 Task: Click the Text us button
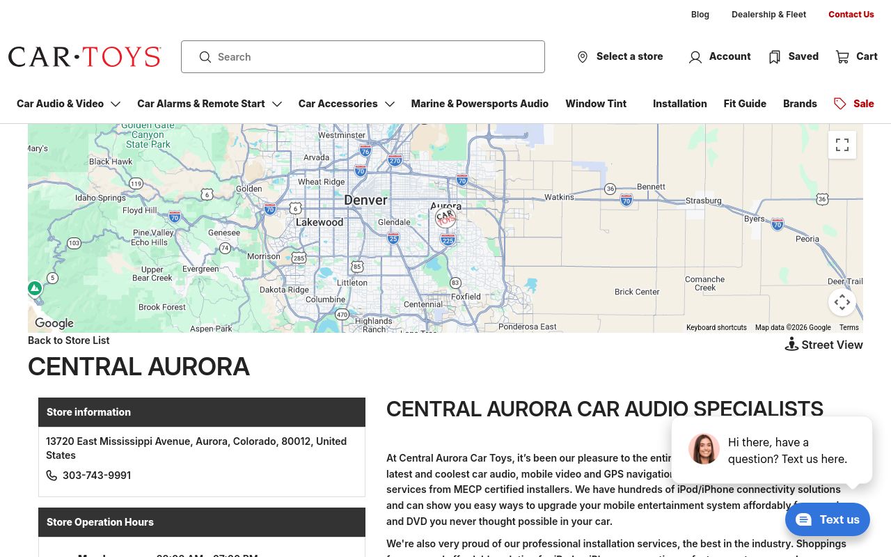tap(828, 519)
